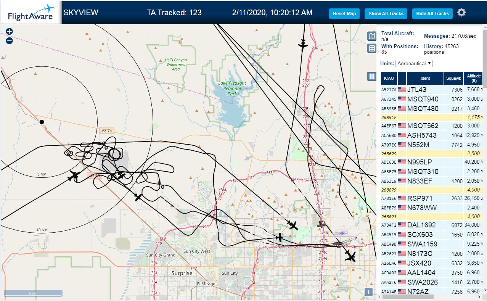Hide all aircraft tracks

(432, 14)
